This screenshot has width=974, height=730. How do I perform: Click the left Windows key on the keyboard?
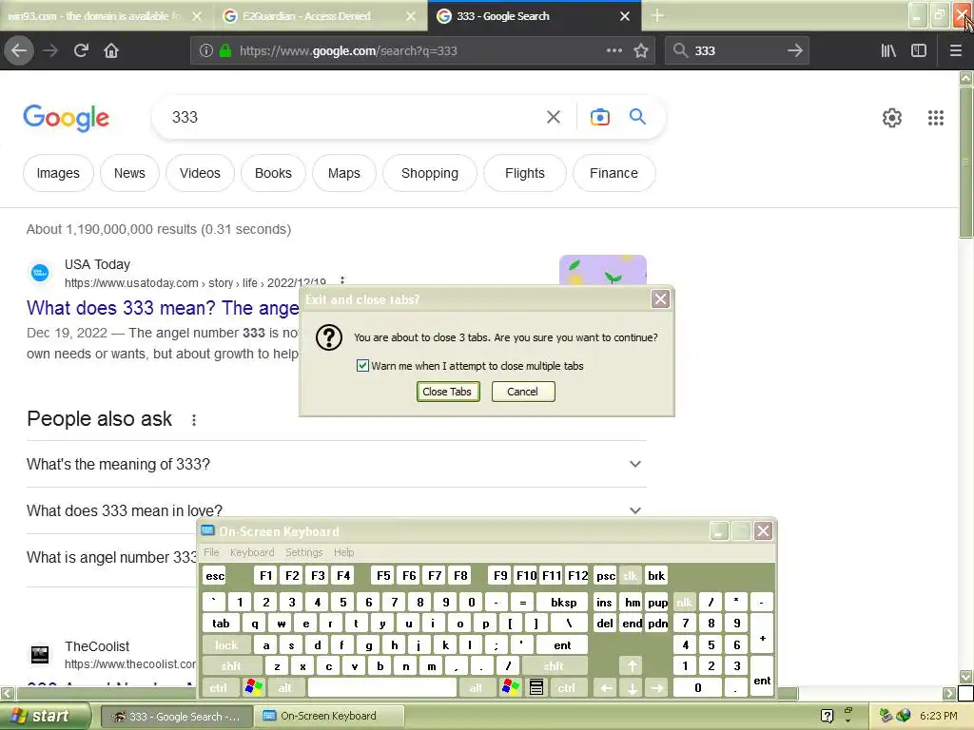(254, 687)
